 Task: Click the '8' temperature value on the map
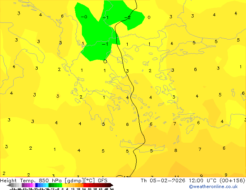point(176,150)
